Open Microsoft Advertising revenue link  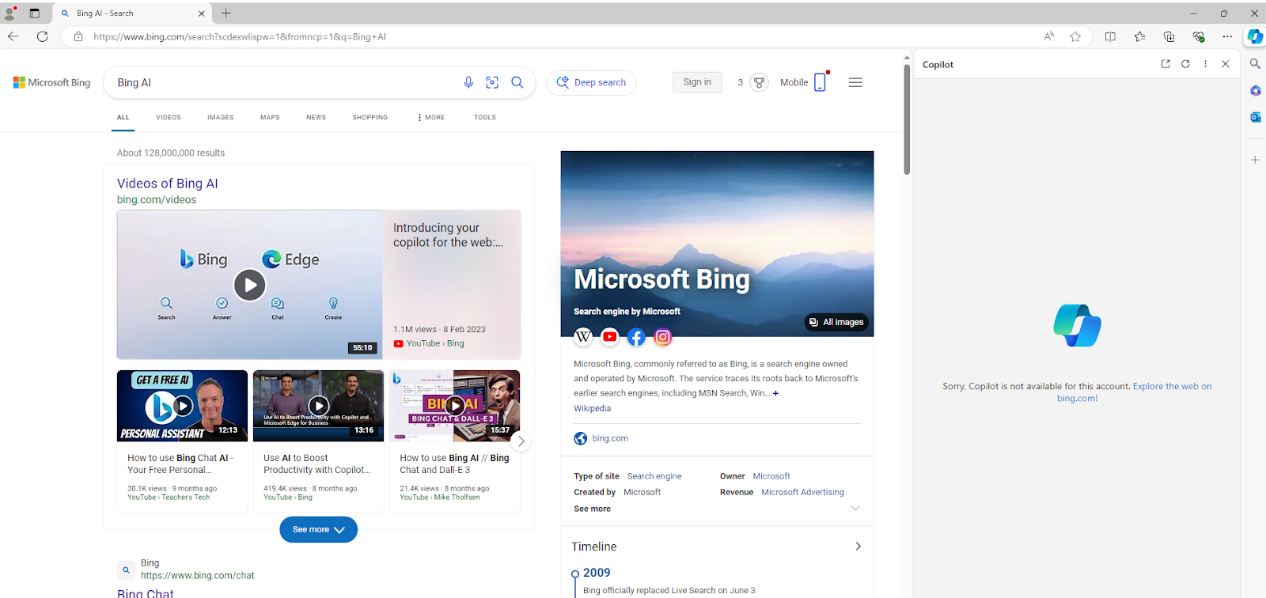pyautogui.click(x=802, y=492)
